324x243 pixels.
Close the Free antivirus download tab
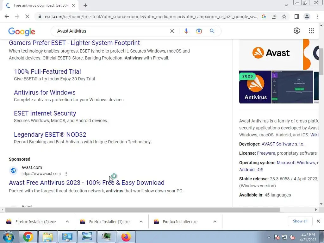point(73,6)
